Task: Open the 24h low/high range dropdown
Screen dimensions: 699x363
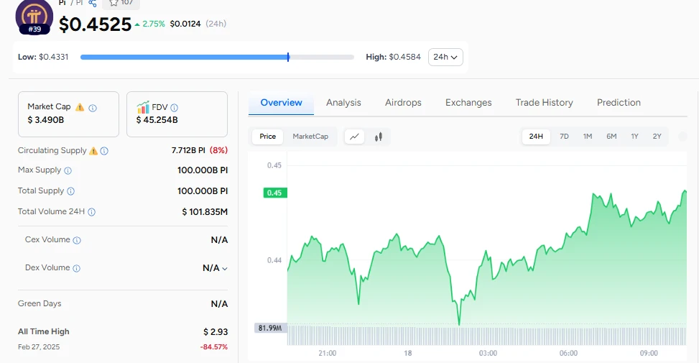Action: (445, 57)
